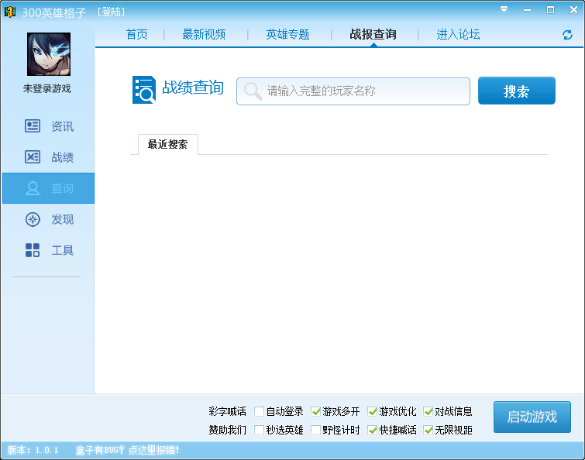This screenshot has height=460, width=585.
Task: Expand the title bar dropdown menu arrow
Action: [x=504, y=9]
